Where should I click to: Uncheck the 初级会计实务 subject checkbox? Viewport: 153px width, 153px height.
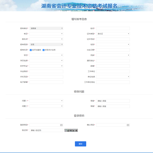click(43, 50)
